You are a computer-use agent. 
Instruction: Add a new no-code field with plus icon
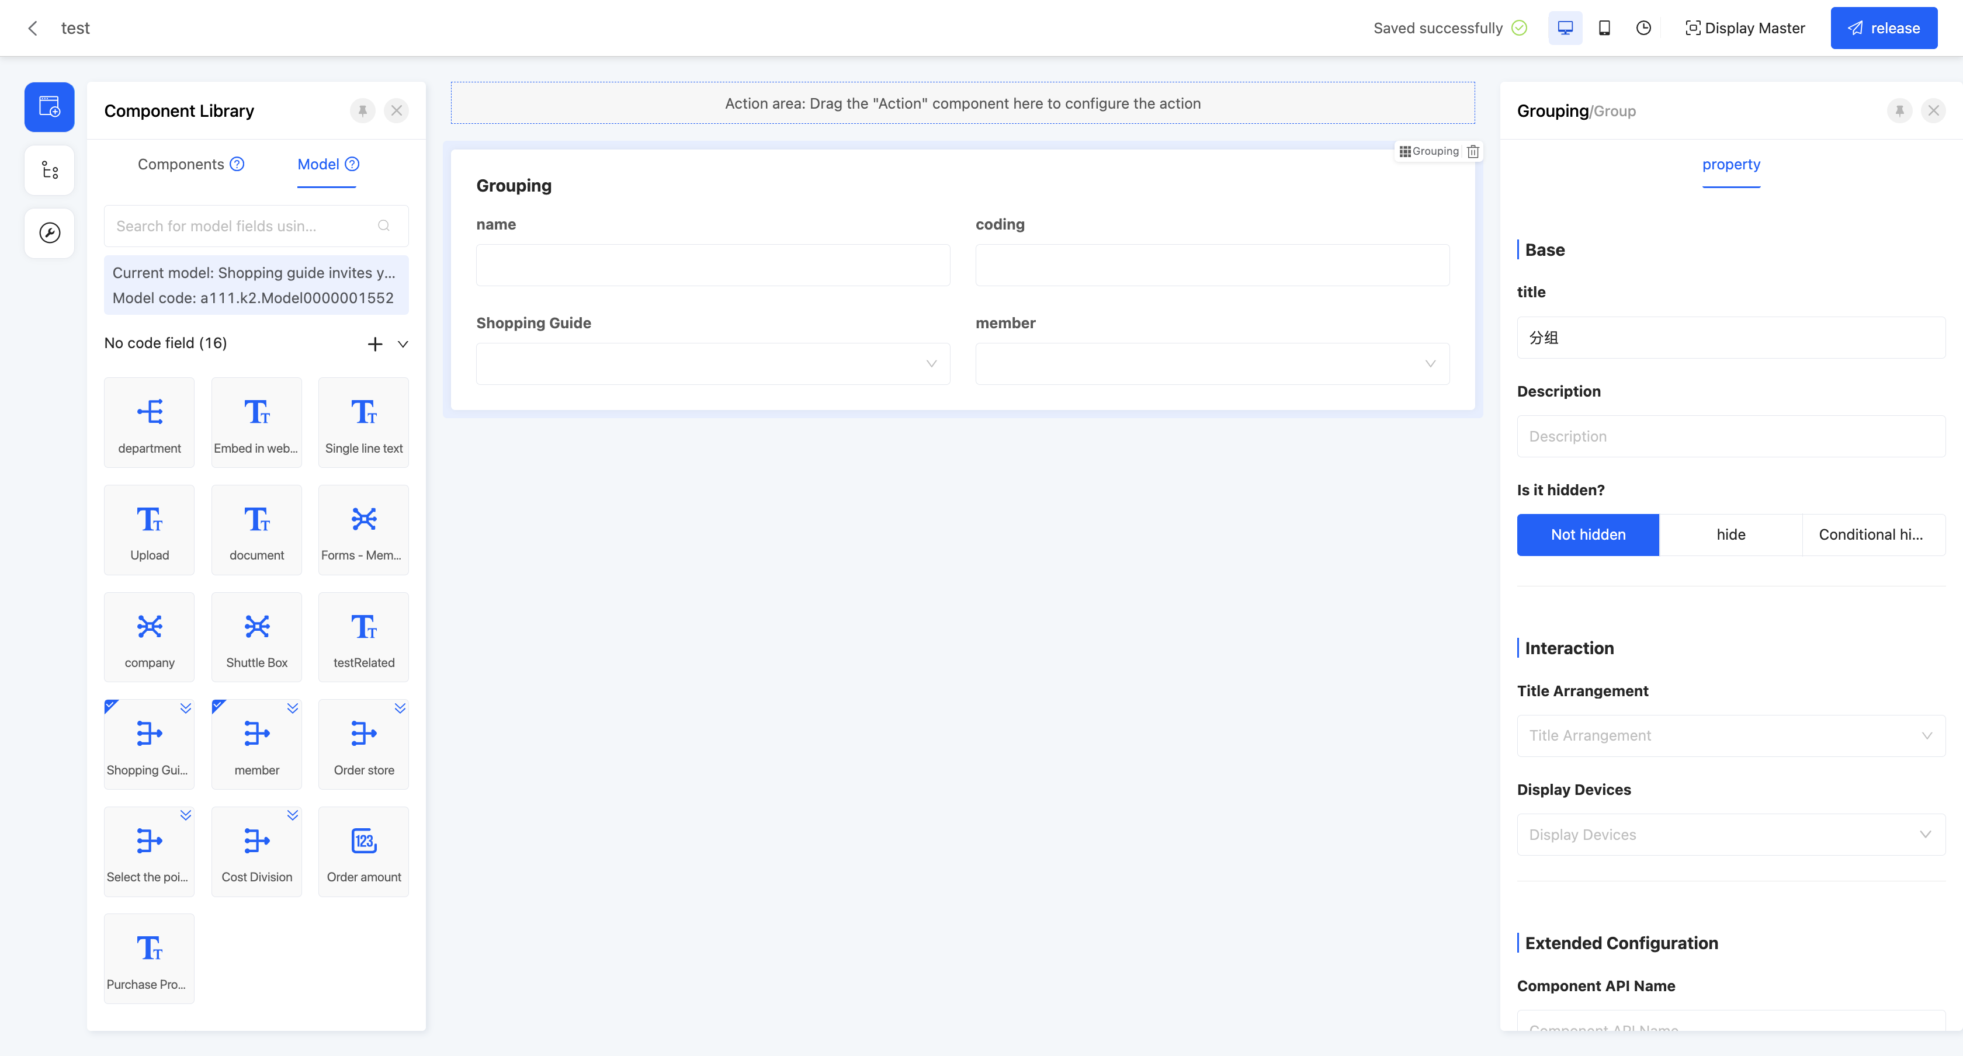pyautogui.click(x=375, y=343)
